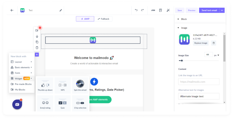The image size is (233, 119).
Task: Click Send test email button
Action: (209, 10)
